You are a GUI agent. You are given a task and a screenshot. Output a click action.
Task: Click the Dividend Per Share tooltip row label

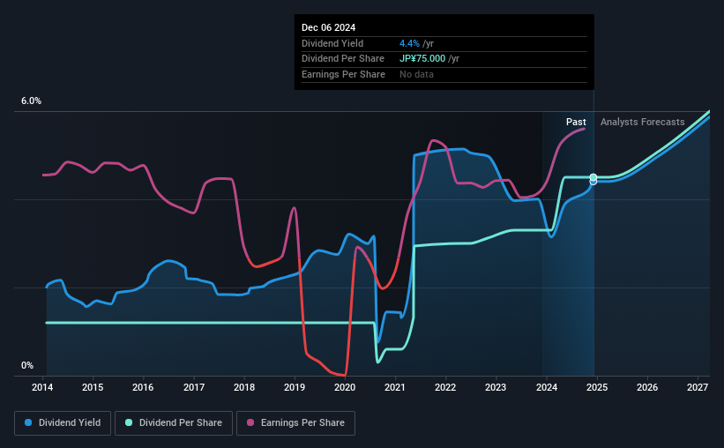pyautogui.click(x=343, y=59)
